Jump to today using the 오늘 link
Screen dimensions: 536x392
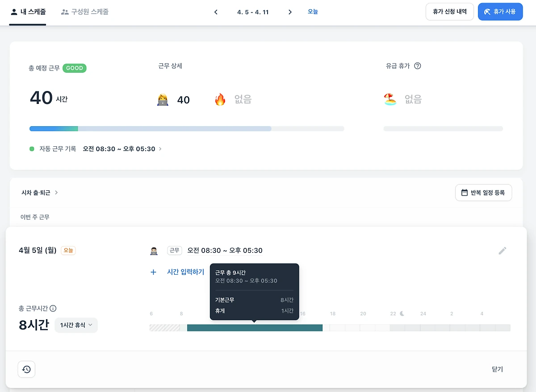pyautogui.click(x=313, y=12)
